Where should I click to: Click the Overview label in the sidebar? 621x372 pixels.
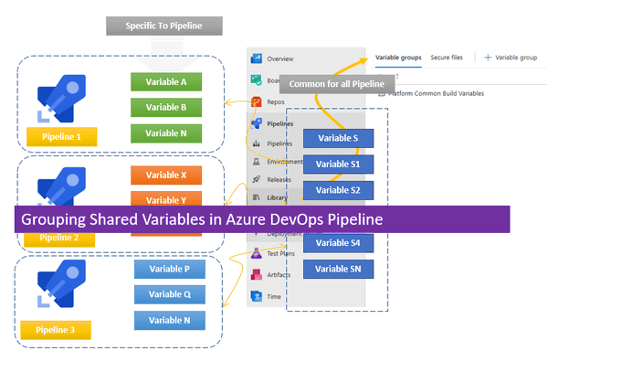280,58
